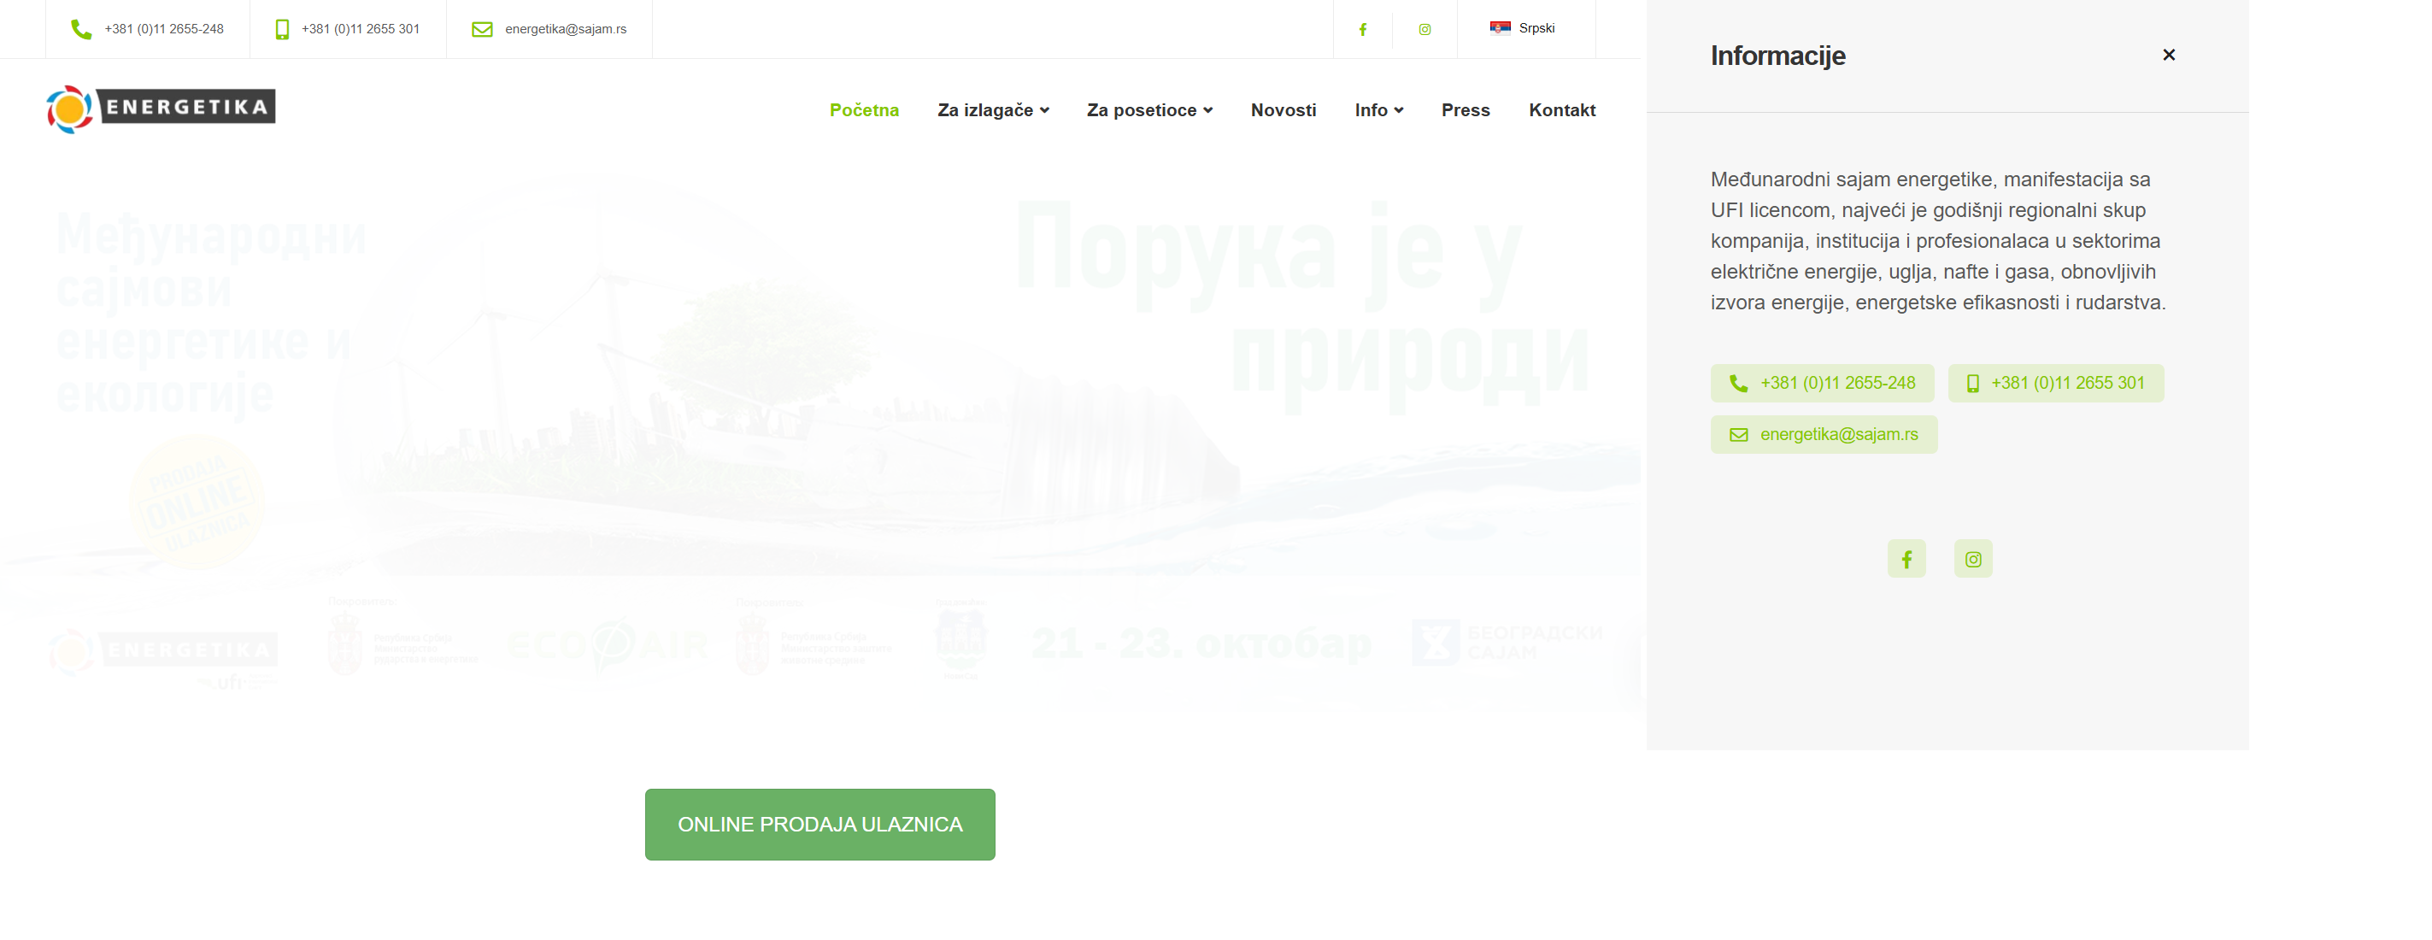This screenshot has width=2432, height=940.
Task: Open the Press menu item
Action: click(1465, 110)
